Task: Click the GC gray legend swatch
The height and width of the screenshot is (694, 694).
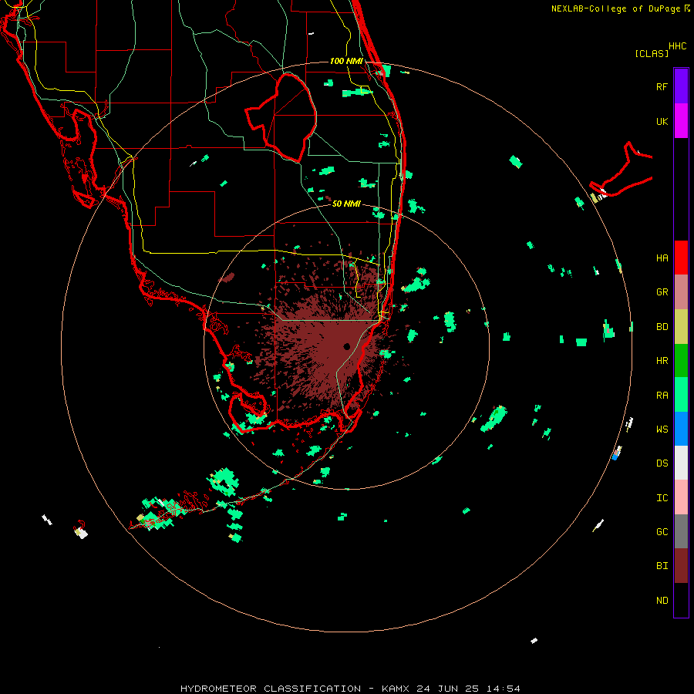Action: point(681,531)
